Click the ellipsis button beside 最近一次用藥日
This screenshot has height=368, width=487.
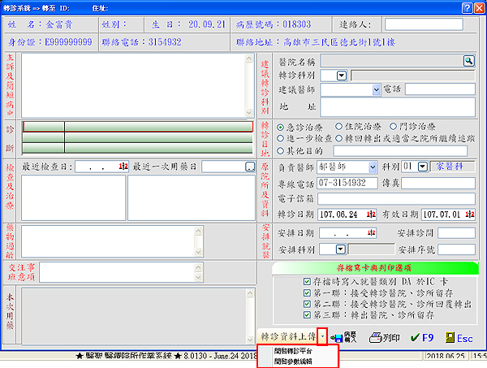click(250, 167)
